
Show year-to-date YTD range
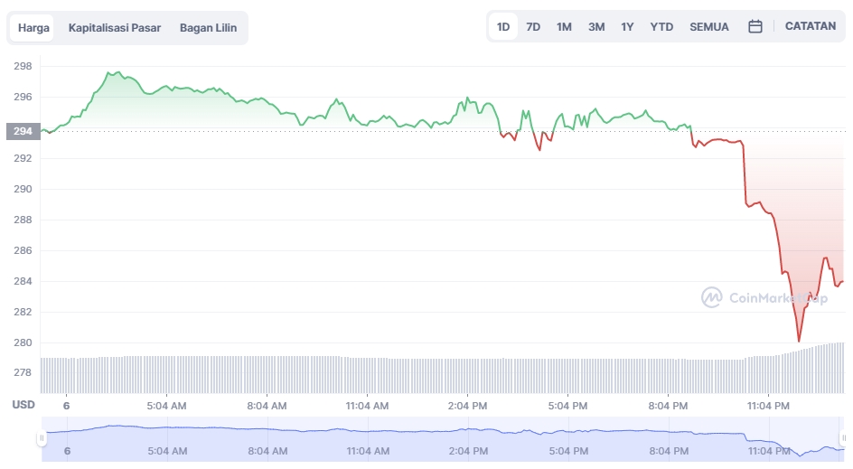[661, 27]
